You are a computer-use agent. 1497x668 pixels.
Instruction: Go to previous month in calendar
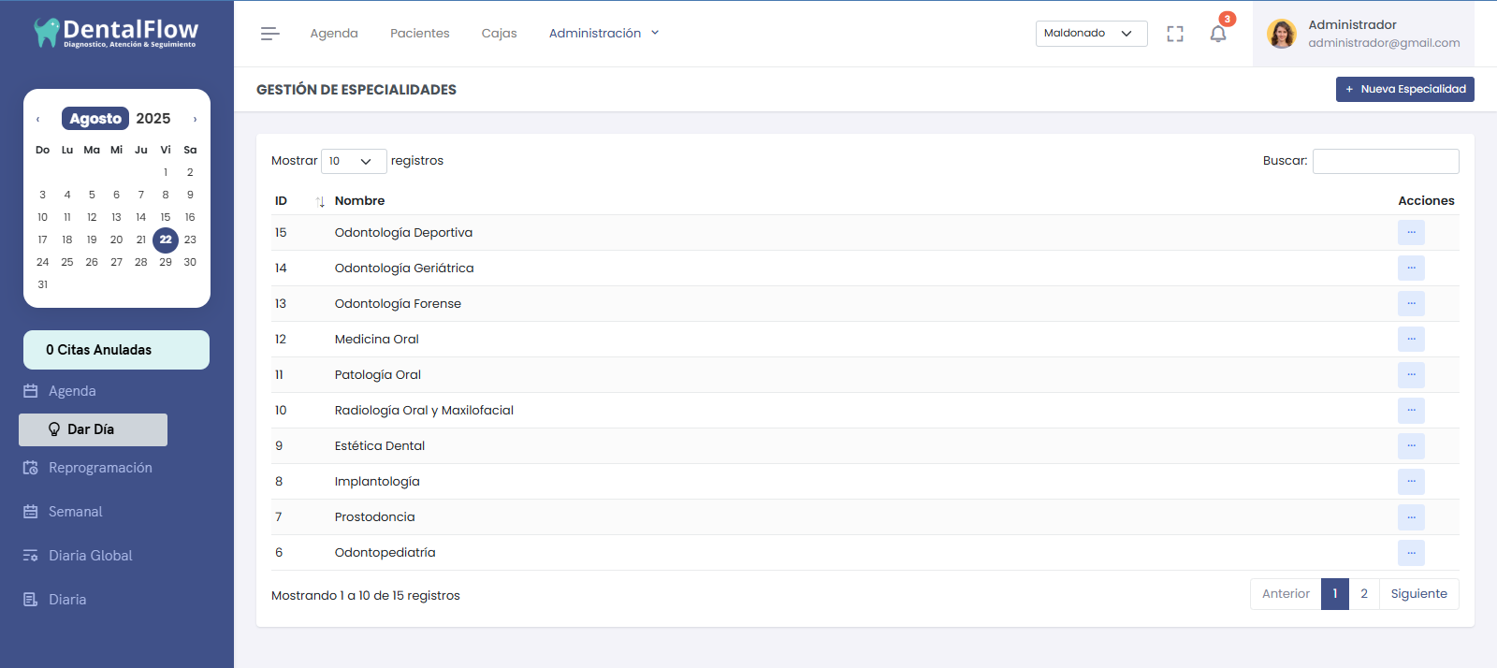[x=37, y=119]
